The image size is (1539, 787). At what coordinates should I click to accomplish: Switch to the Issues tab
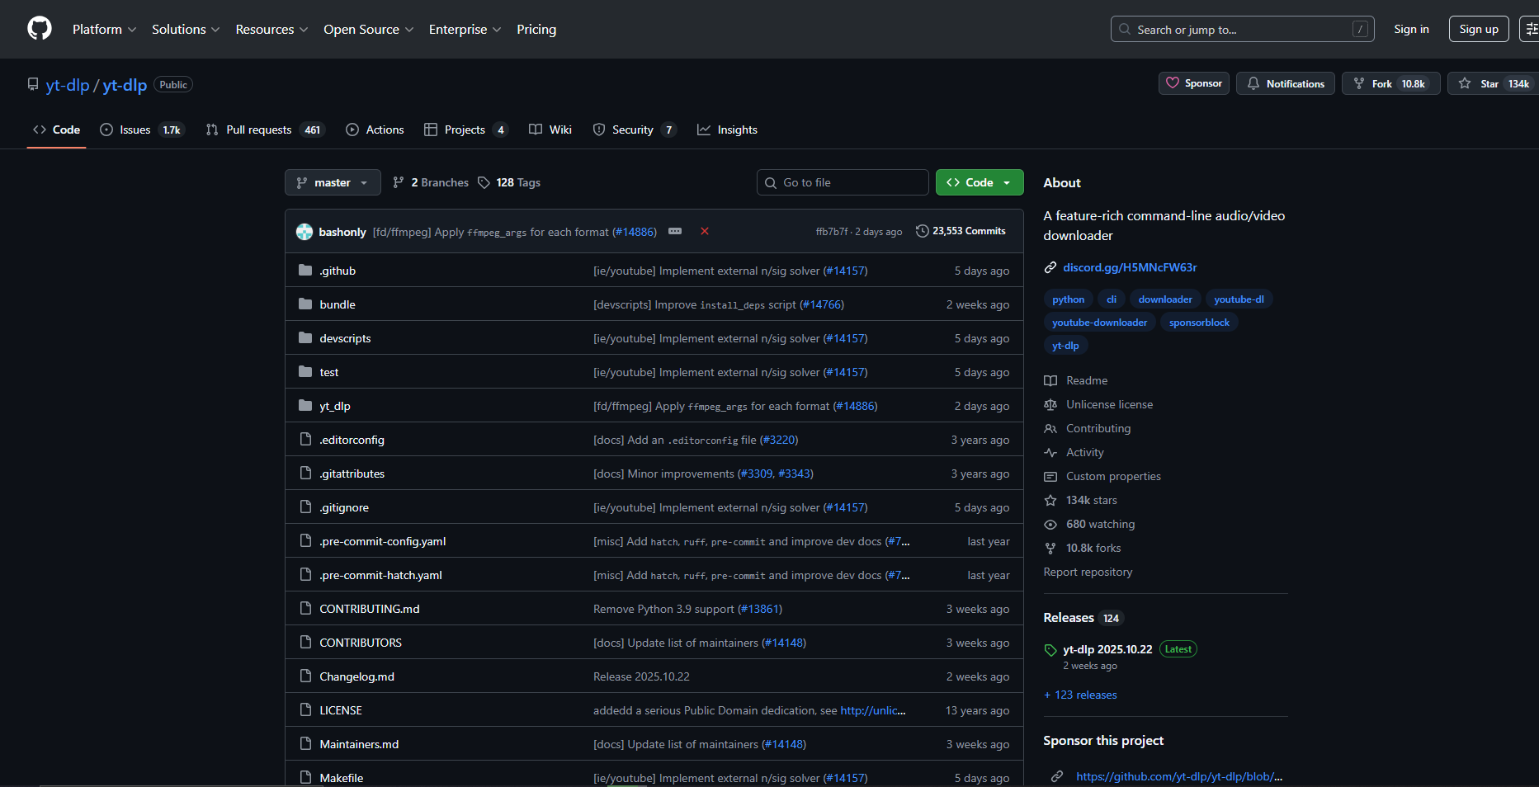(141, 130)
